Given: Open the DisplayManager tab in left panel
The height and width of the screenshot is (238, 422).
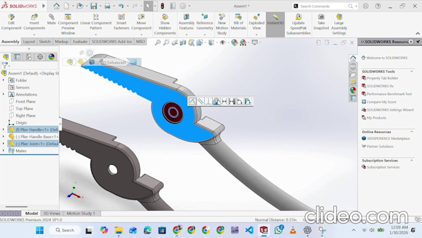Looking at the screenshot, I should click(52, 57).
